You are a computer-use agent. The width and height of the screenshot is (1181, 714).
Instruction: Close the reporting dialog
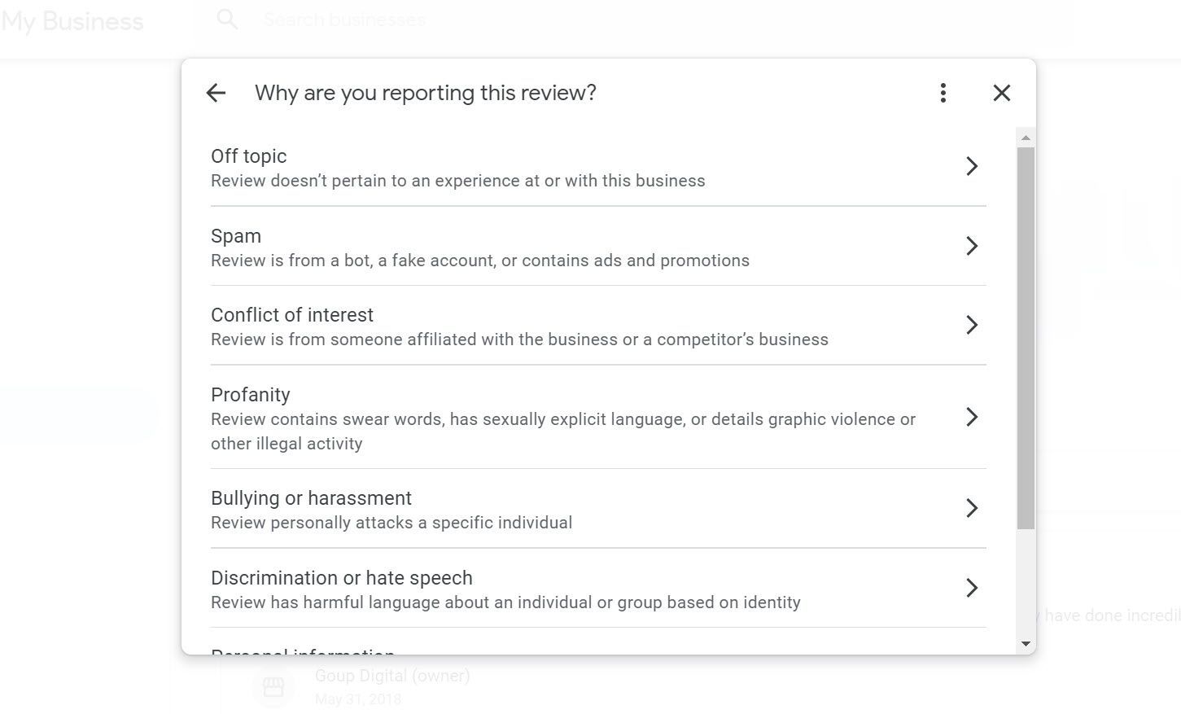tap(1001, 93)
